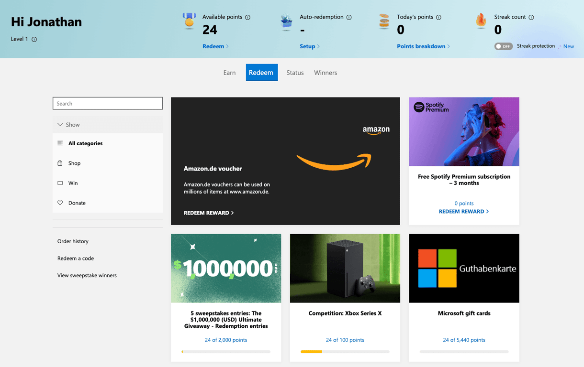Viewport: 584px width, 367px height.
Task: Click '5 sweepstakes entries' card title
Action: [x=226, y=320]
